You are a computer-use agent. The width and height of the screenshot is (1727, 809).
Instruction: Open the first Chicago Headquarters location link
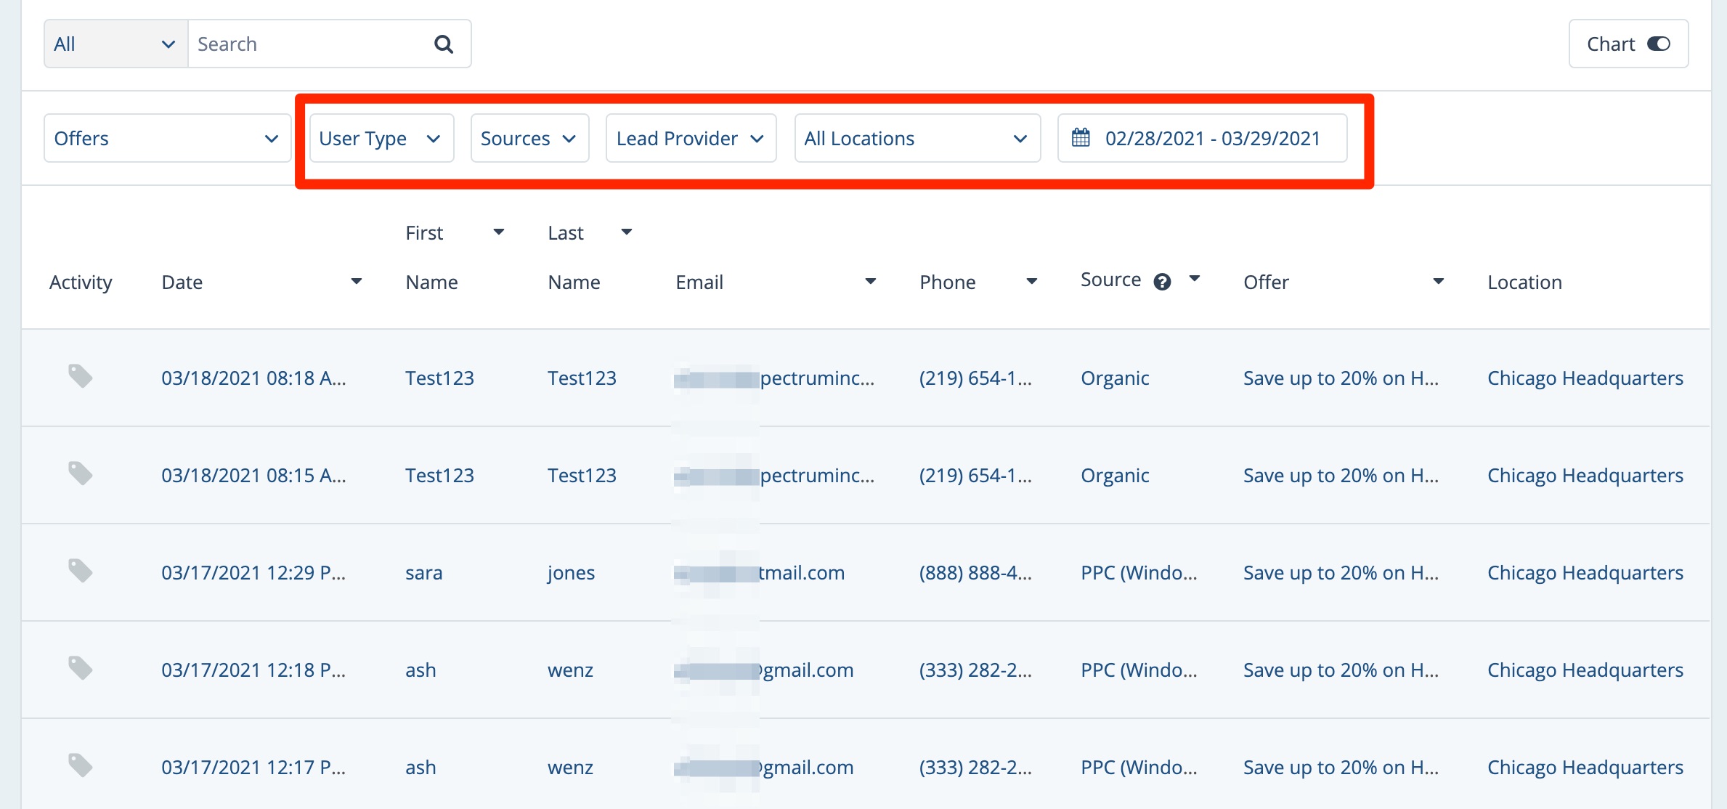(1585, 378)
